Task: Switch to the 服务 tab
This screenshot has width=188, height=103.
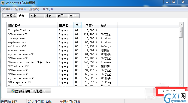Action: (37, 16)
